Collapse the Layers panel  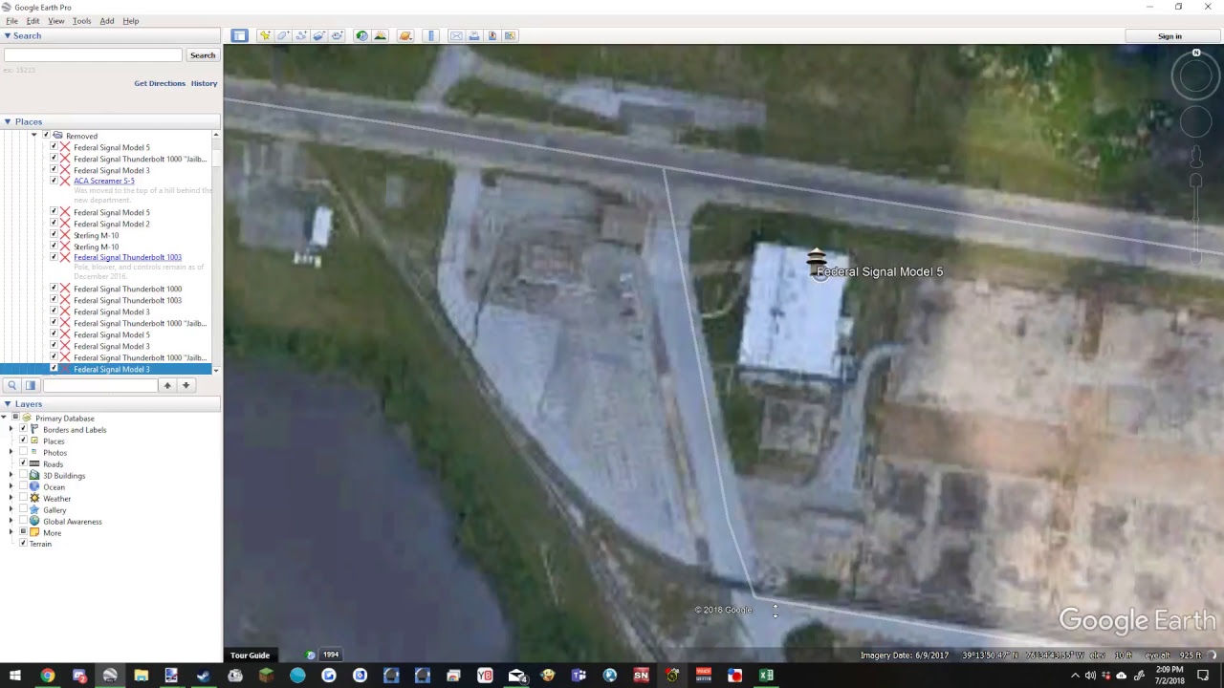pos(7,404)
